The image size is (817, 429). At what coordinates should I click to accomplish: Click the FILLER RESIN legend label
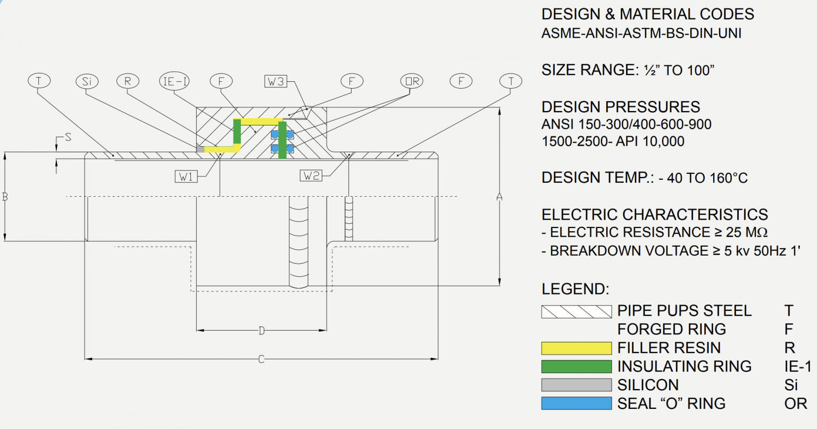coord(669,348)
